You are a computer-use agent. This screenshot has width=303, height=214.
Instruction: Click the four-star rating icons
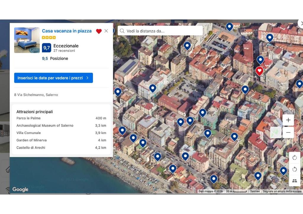click(49, 38)
